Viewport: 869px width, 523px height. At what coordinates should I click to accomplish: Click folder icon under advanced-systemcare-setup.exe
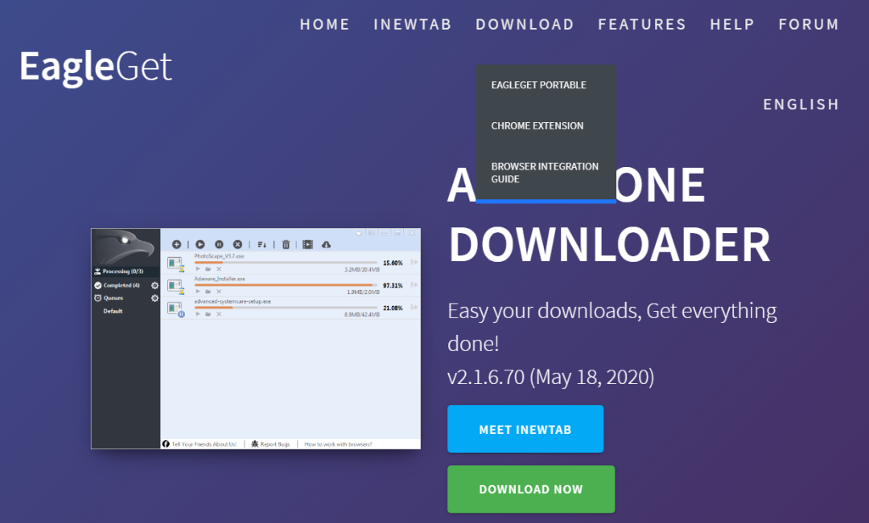pos(208,314)
